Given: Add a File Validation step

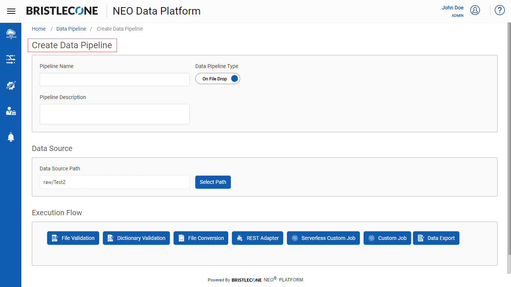Looking at the screenshot, I should pyautogui.click(x=73, y=238).
